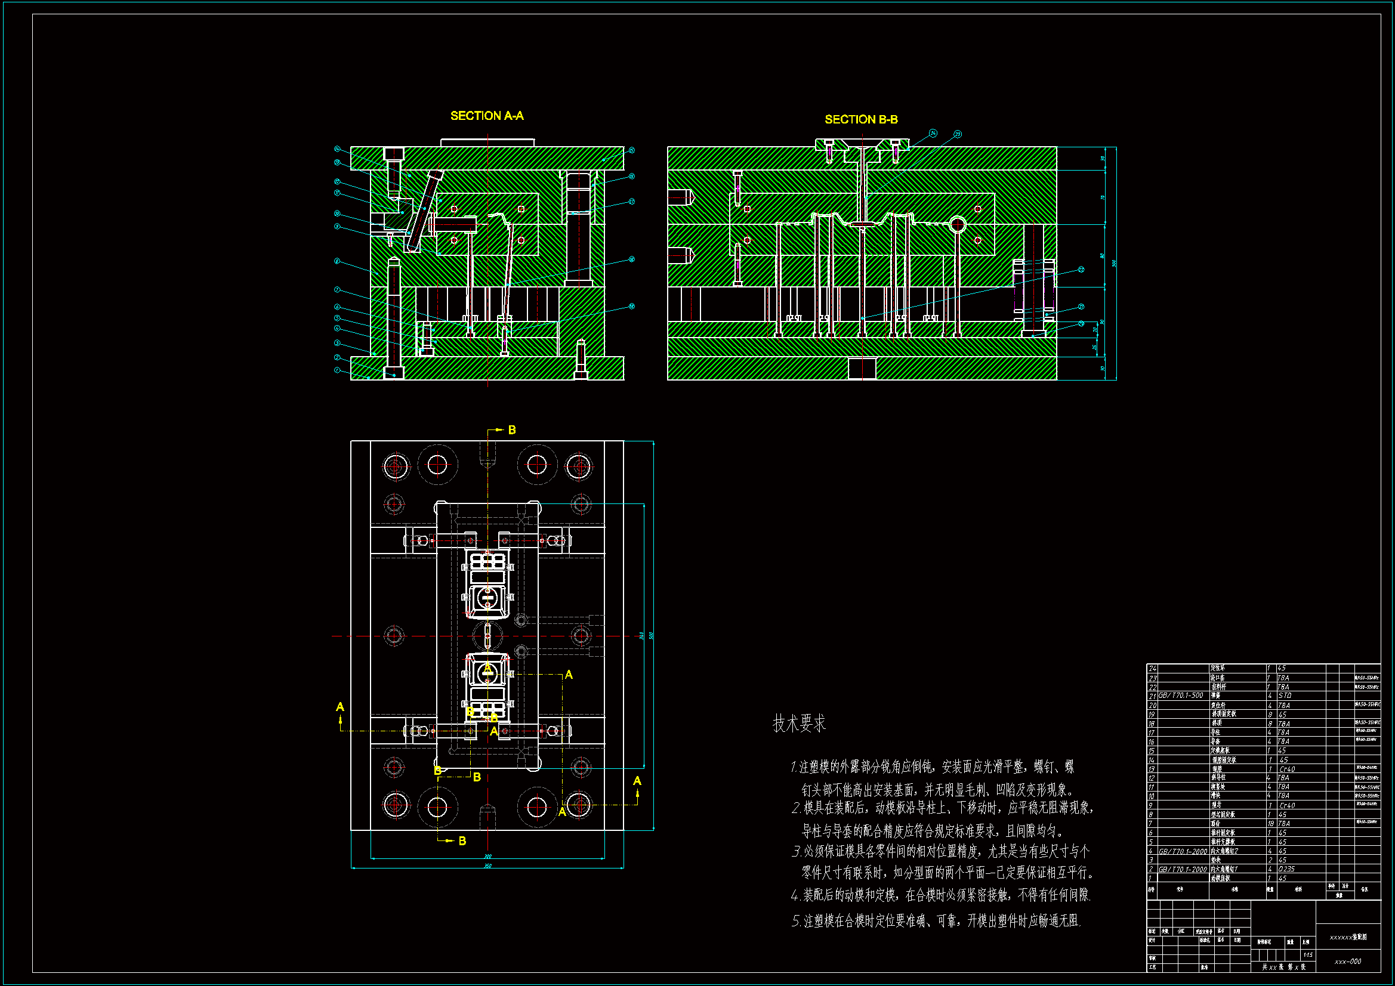Viewport: 1395px width, 986px height.
Task: Click balloon 23 above Section B-B
Action: tap(958, 134)
